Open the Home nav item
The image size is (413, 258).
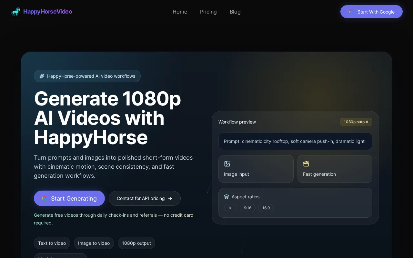pos(180,12)
